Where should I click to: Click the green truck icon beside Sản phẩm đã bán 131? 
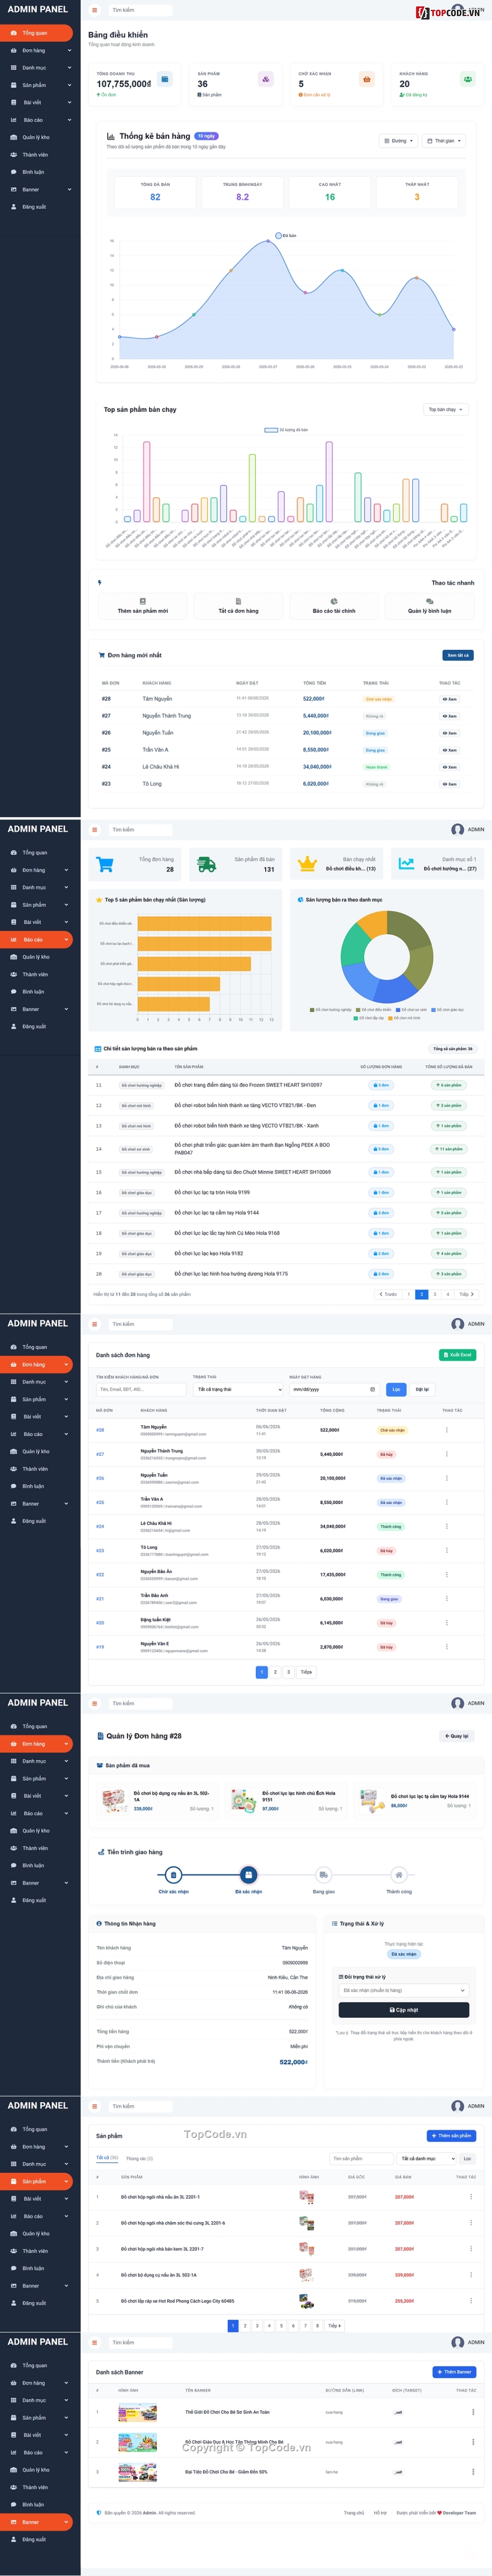pos(206,863)
